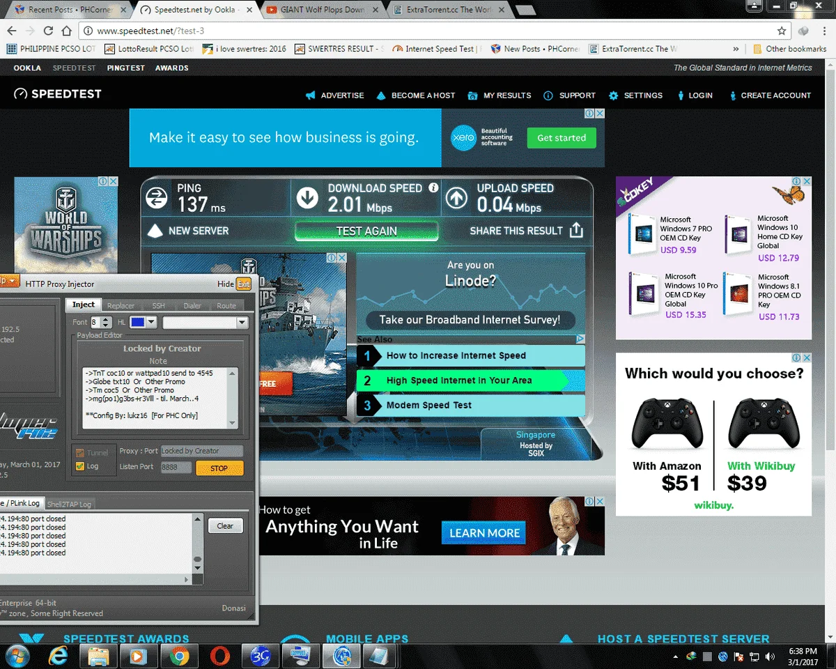836x669 pixels.
Task: Click the ping icon on Speedtest results
Action: [x=157, y=198]
